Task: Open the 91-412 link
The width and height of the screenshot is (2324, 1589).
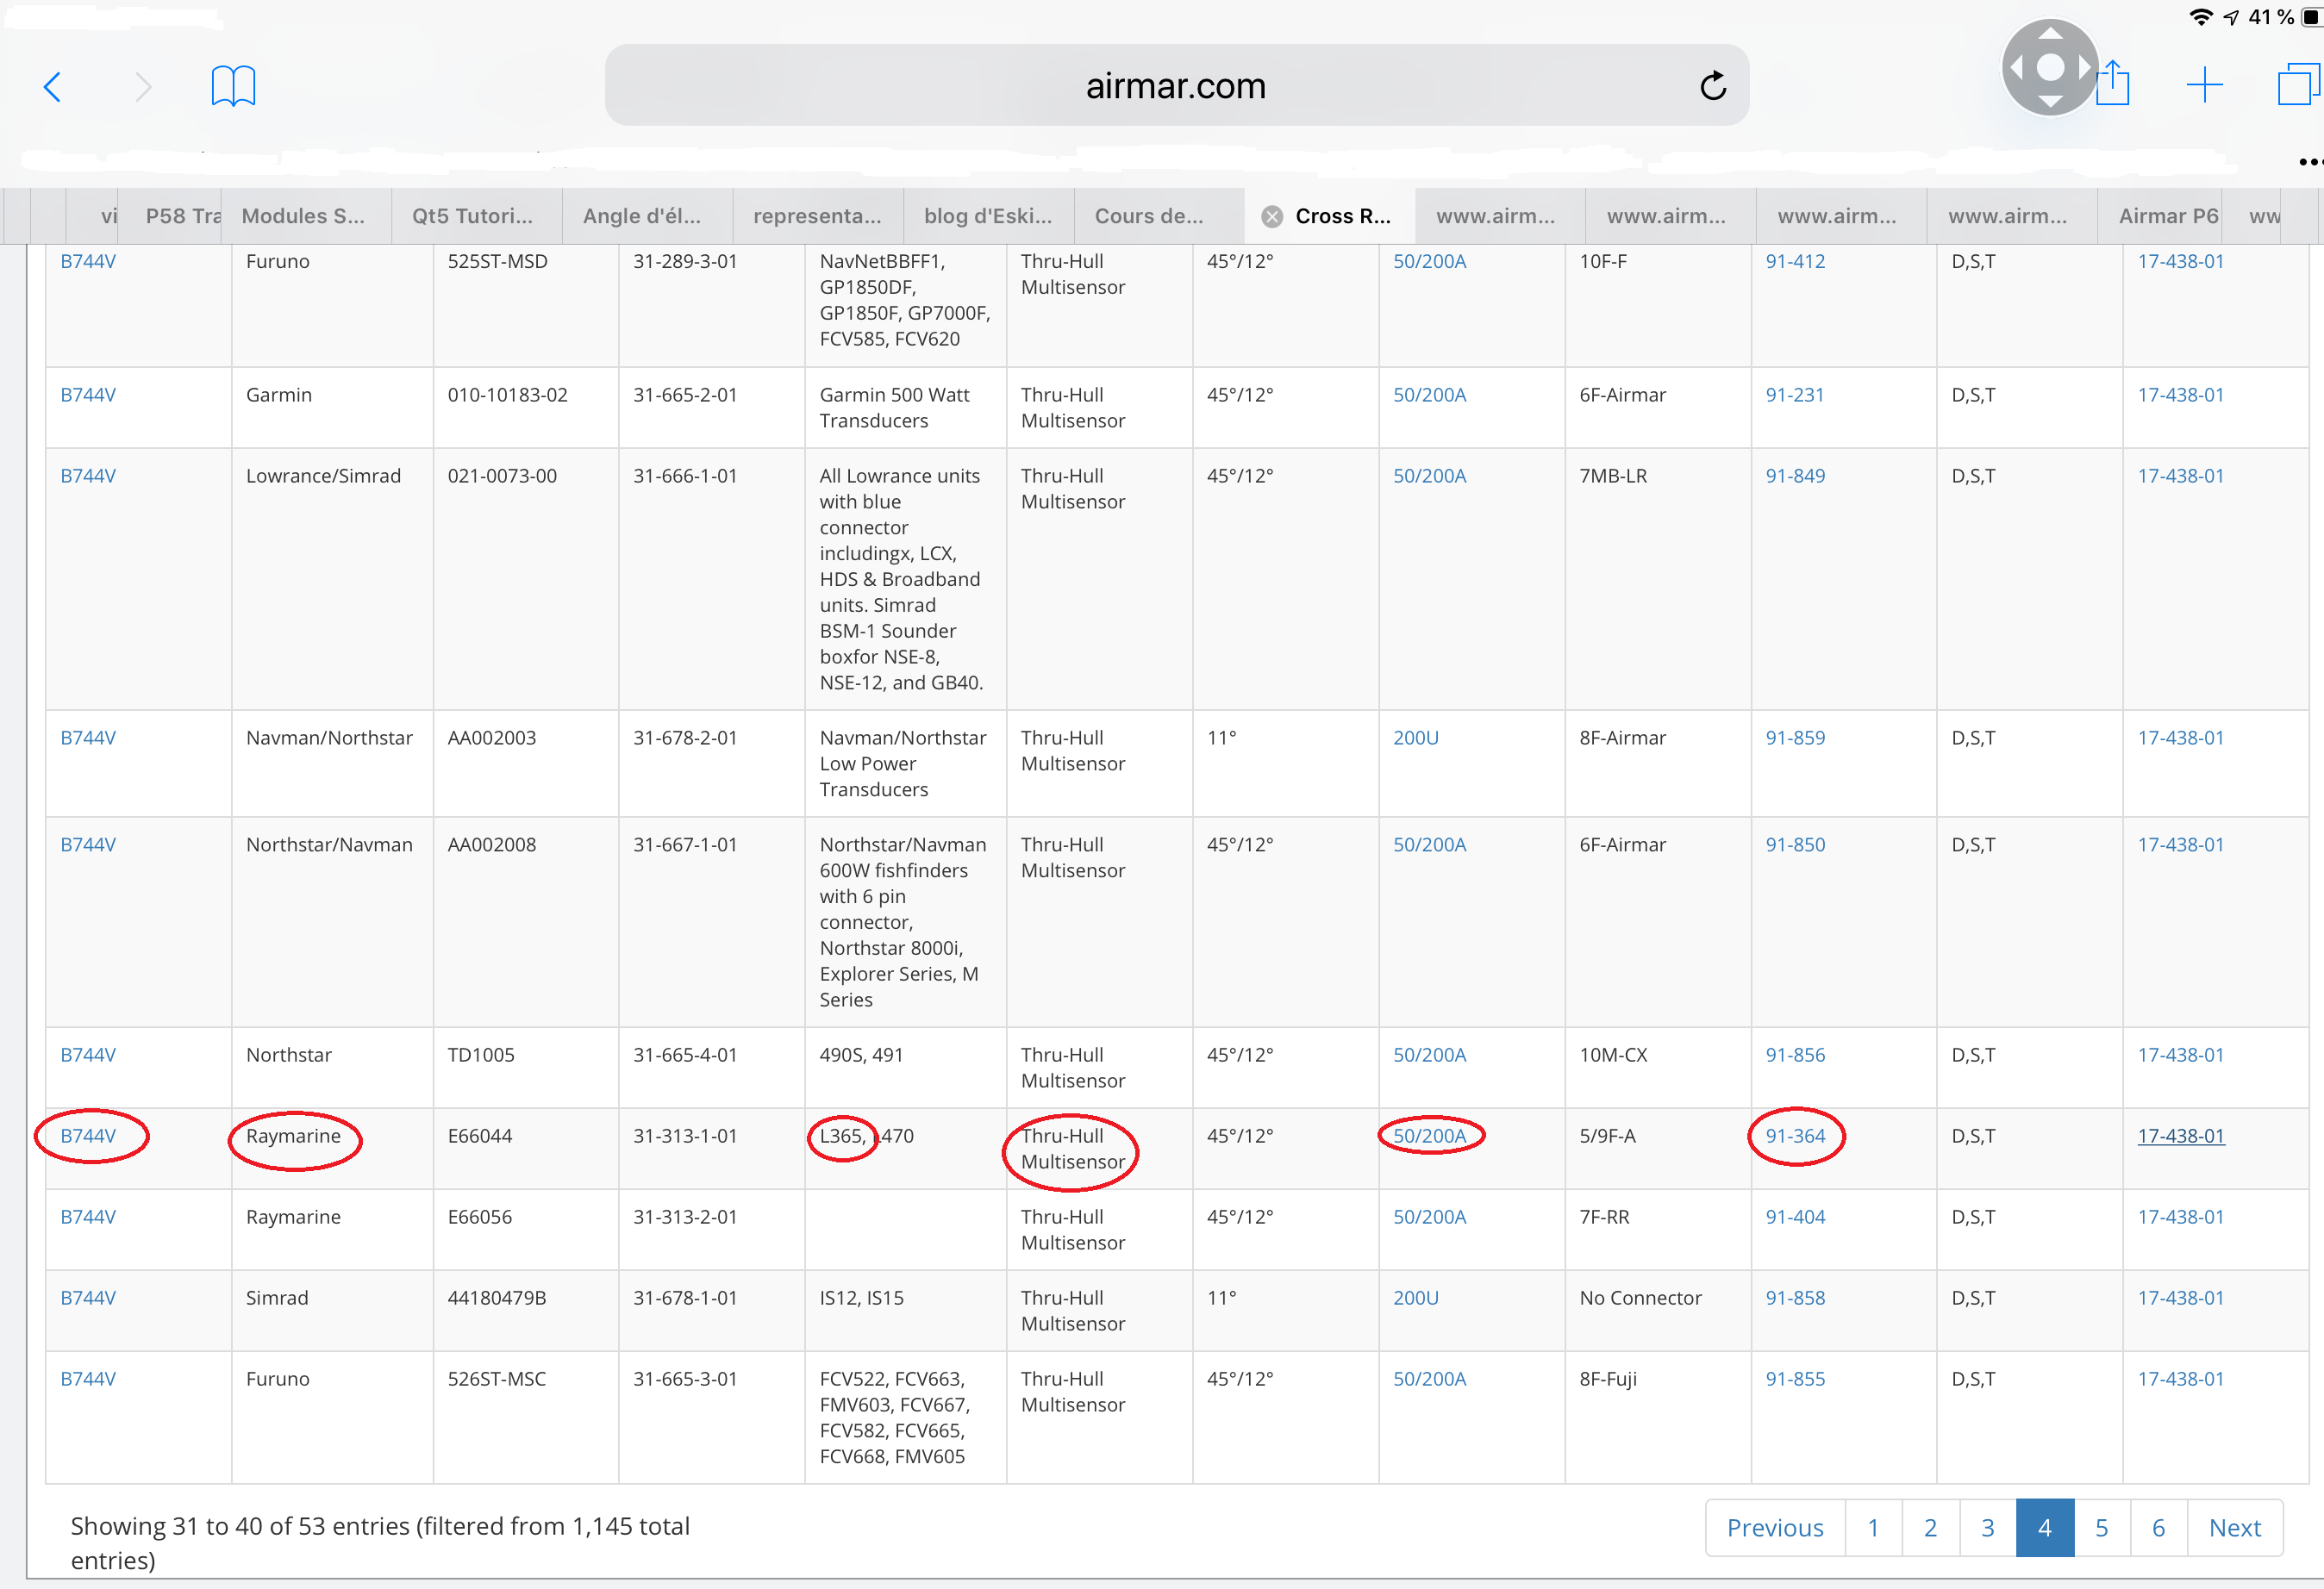Action: [1795, 262]
